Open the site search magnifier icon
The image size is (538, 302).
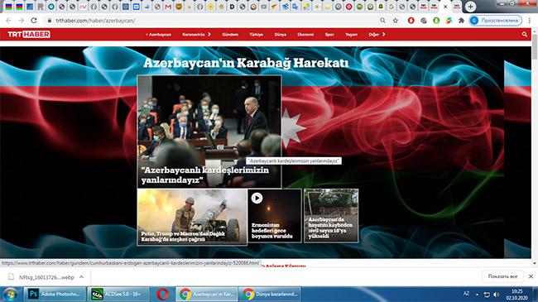[x=524, y=34]
